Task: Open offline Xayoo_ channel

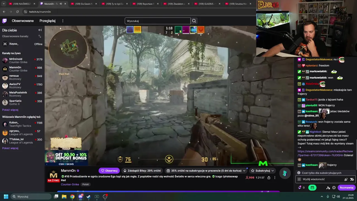Action: pyautogui.click(x=22, y=44)
